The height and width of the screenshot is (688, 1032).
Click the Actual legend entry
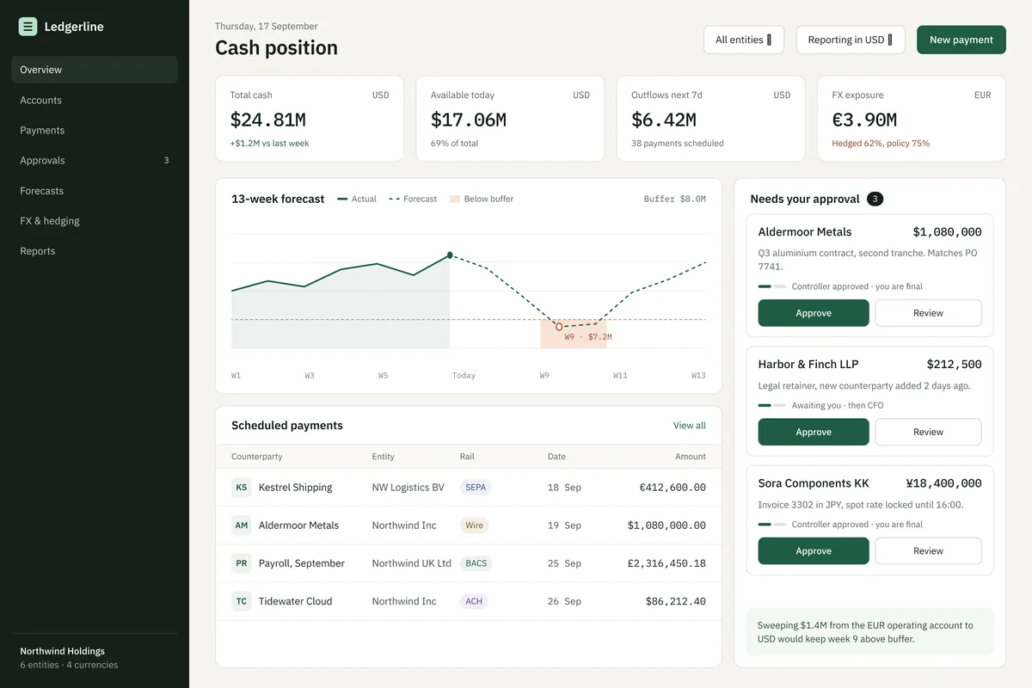pos(357,199)
